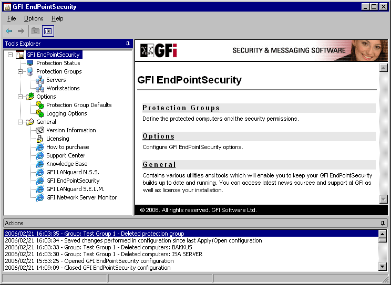Viewport: 391px width, 285px height.
Task: Toggle the console tree pane toolbar button
Action: pyautogui.click(x=48, y=31)
